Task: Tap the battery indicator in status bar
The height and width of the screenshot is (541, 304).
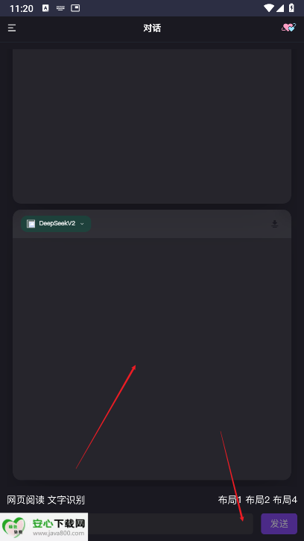Action: point(291,8)
